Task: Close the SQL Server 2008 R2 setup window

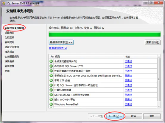Action: [x=158, y=3]
